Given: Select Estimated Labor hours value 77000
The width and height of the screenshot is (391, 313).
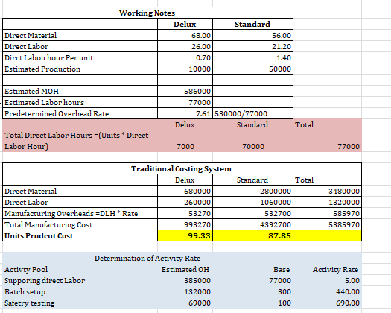Looking at the screenshot, I should (200, 103).
